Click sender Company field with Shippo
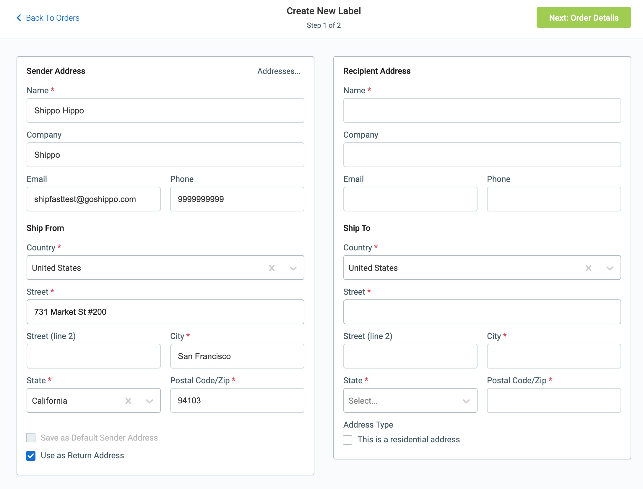Screen dimensions: 643x489 [x=165, y=155]
